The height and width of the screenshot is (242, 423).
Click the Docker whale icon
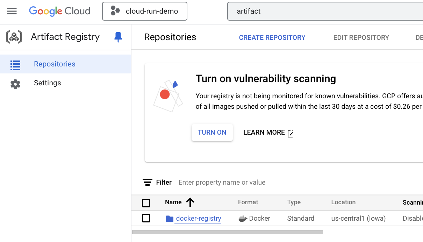(243, 219)
